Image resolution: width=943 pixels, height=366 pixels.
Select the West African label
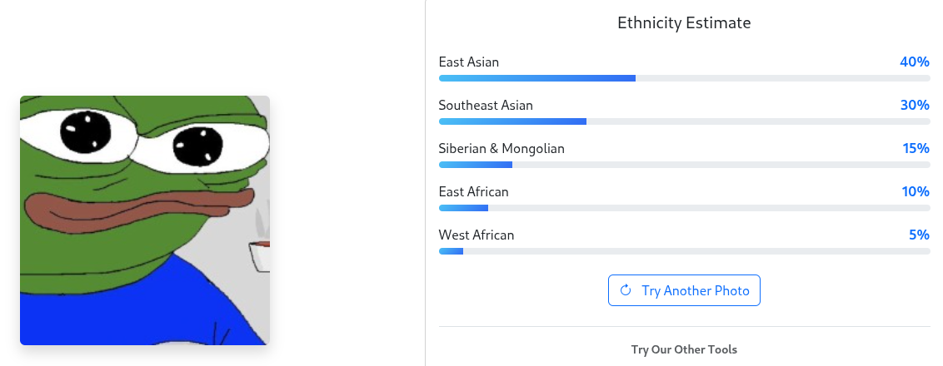point(476,235)
